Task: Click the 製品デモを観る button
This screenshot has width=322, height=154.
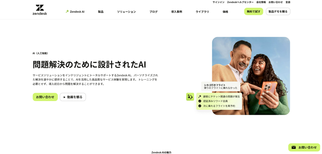Action: pyautogui.click(x=278, y=11)
